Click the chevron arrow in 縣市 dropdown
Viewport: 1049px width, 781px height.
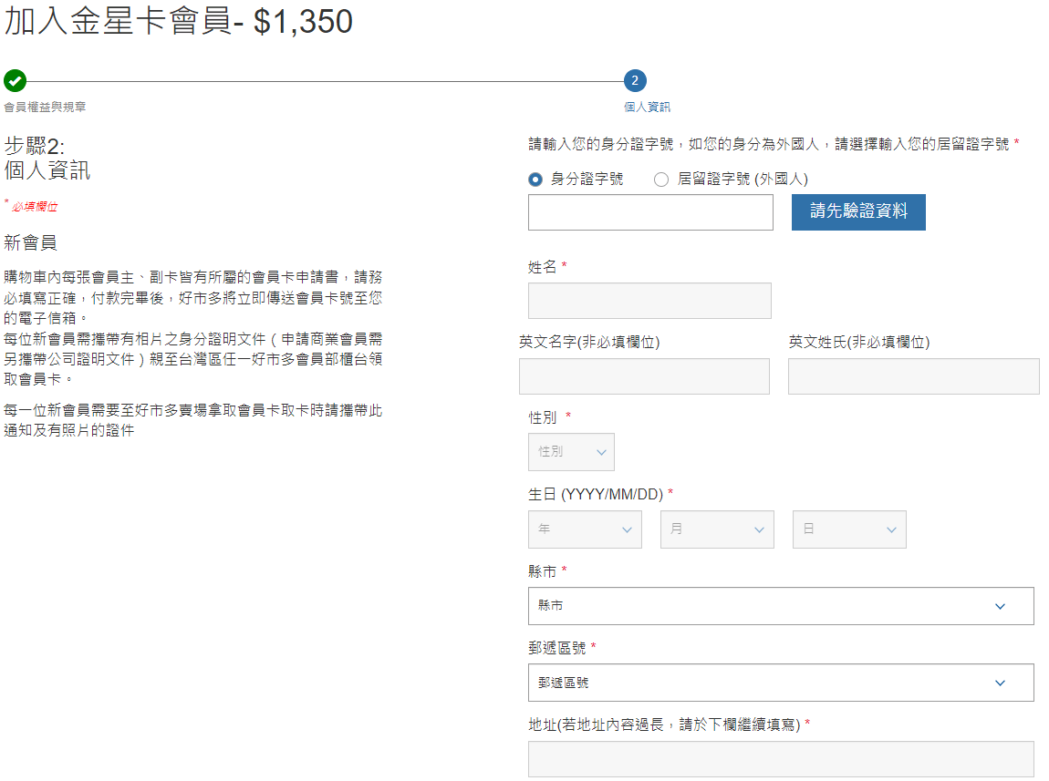tap(1000, 606)
